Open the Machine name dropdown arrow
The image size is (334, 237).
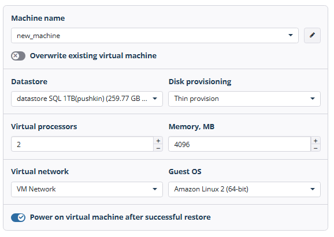click(291, 35)
